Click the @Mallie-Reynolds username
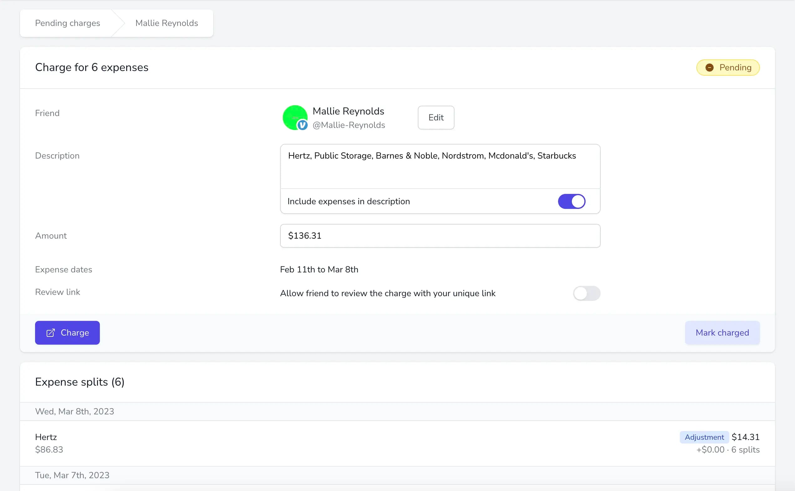This screenshot has width=795, height=491. 348,125
